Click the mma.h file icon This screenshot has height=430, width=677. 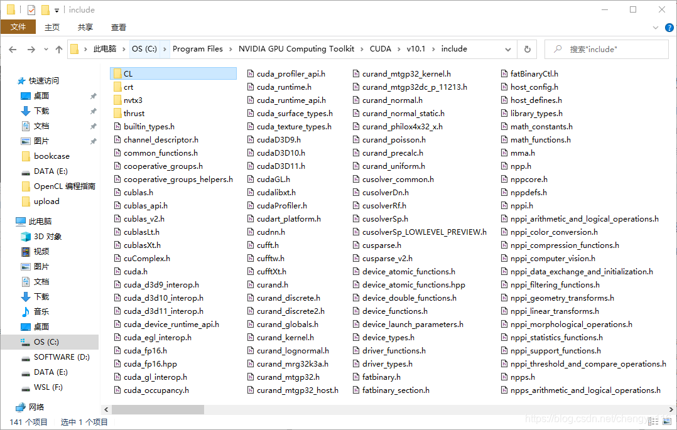click(x=504, y=153)
